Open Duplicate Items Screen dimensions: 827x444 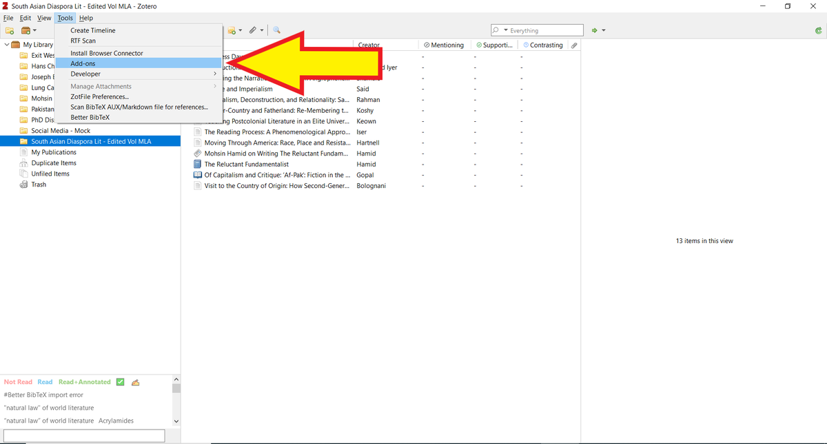(54, 163)
